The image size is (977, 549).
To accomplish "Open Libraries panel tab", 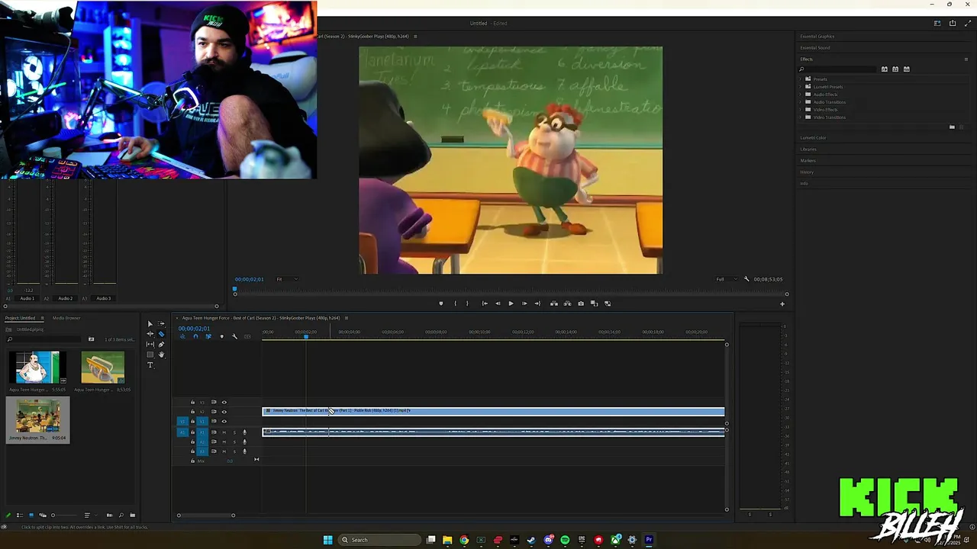I will click(808, 149).
